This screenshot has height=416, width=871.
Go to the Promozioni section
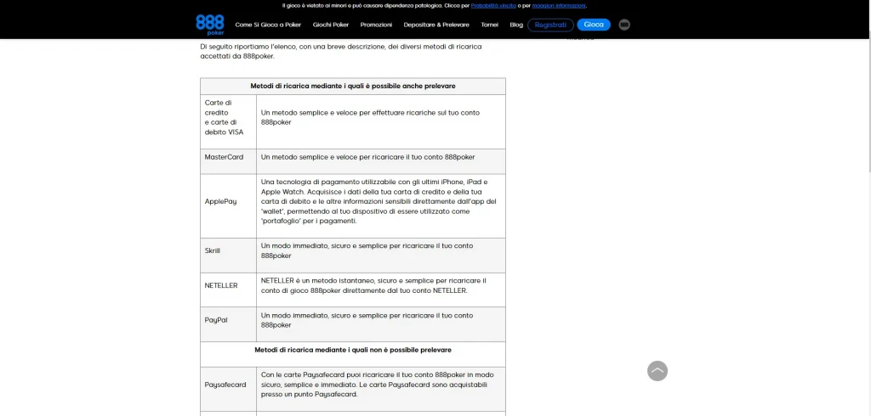point(376,25)
